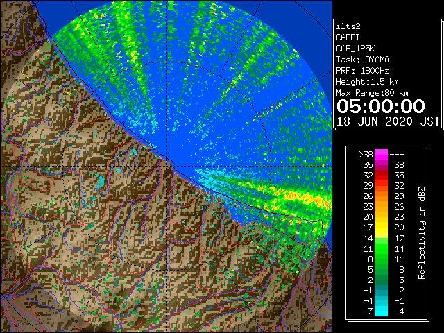444x333 pixels.
Task: Pick the yellow 17–20 dBZ swatch
Action: tap(382, 228)
